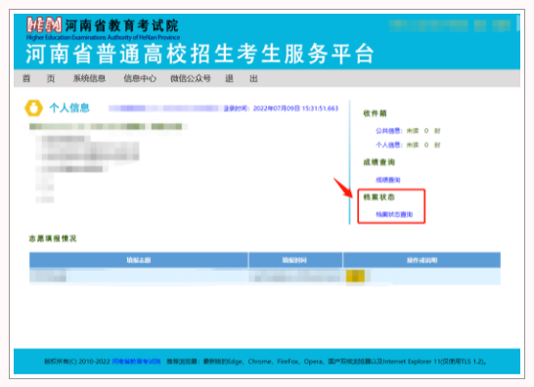Click the 个人信息 section title
The height and width of the screenshot is (387, 534).
(69, 107)
